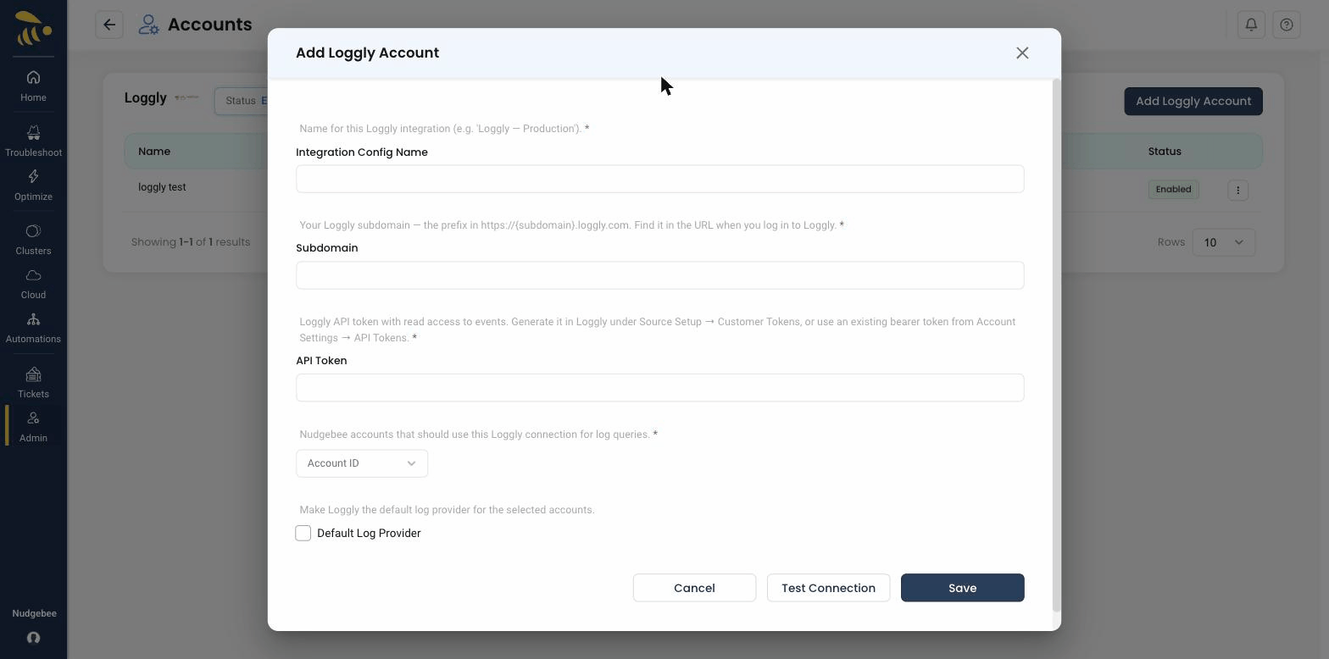Open the Clusters sidebar section
The image size is (1329, 659).
click(x=33, y=240)
